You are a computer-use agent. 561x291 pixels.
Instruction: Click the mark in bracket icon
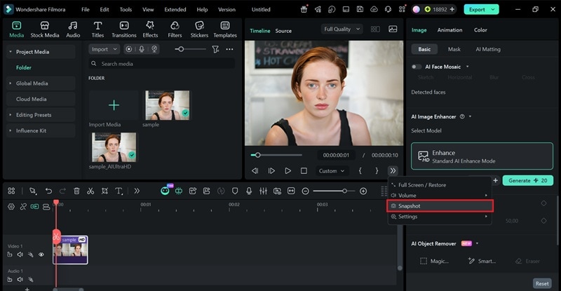(360, 170)
